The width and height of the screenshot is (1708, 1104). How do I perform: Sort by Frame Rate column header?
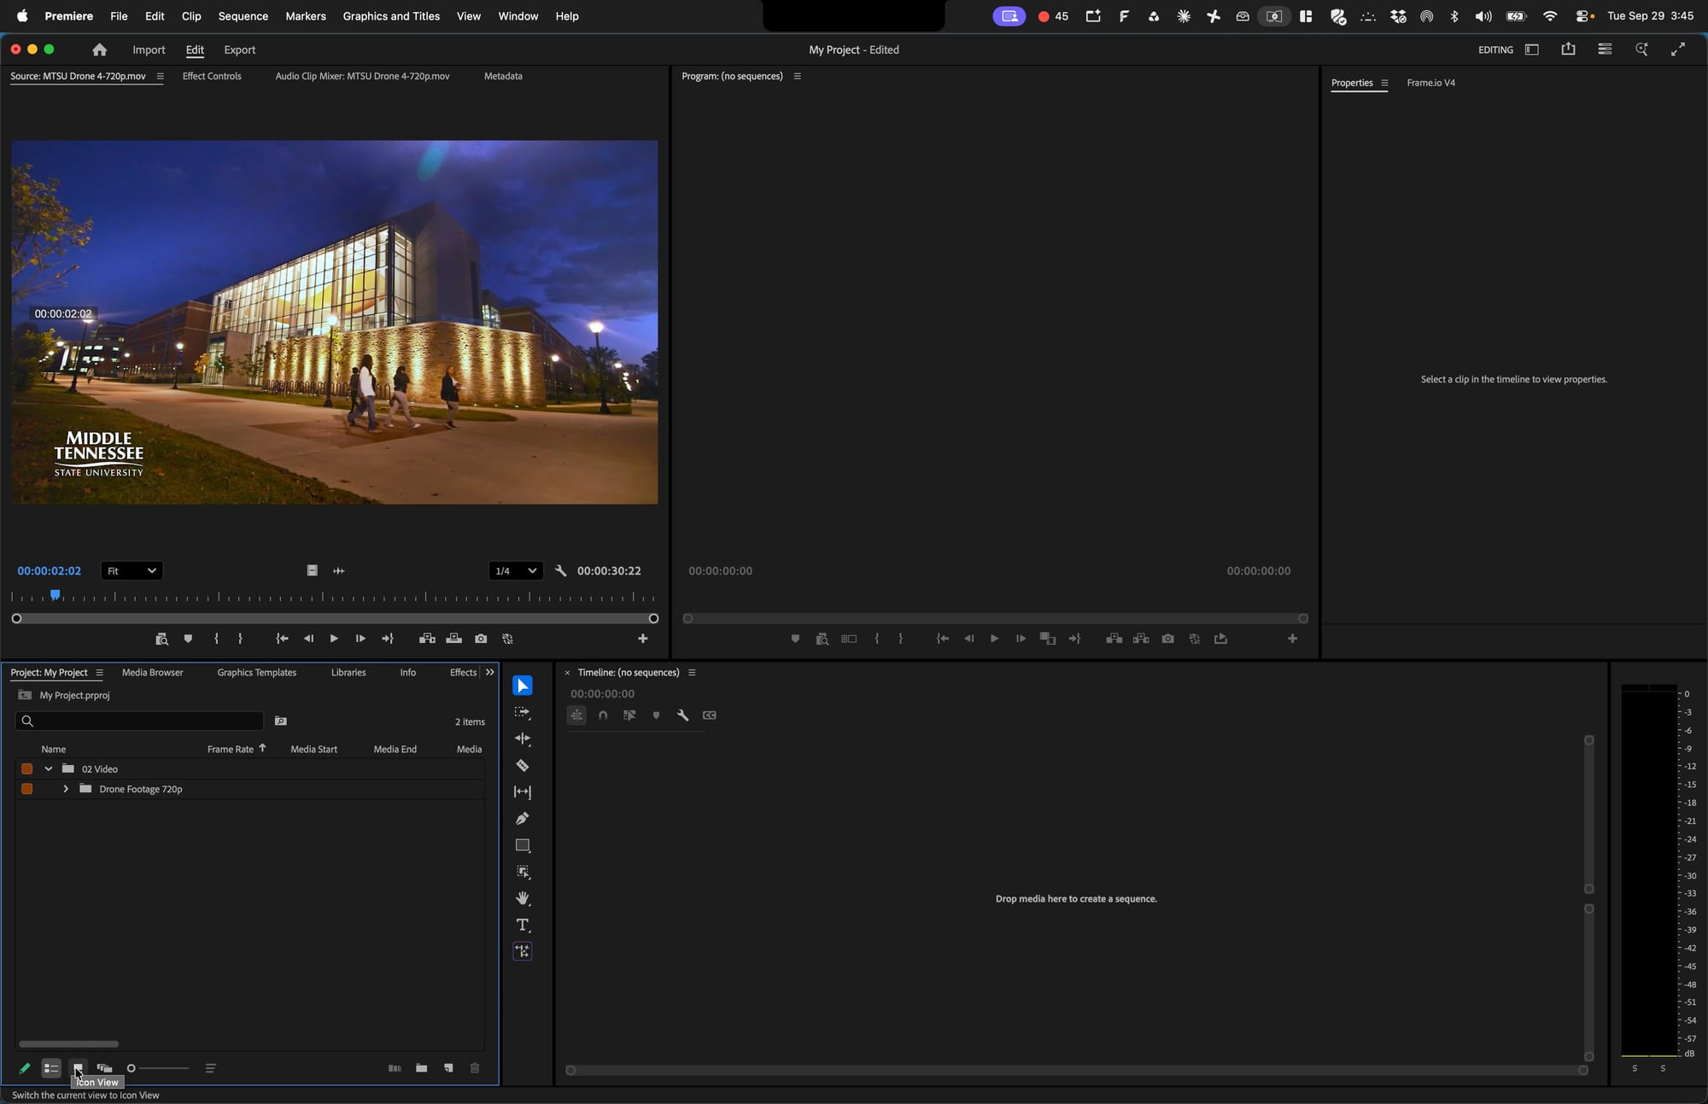click(231, 749)
